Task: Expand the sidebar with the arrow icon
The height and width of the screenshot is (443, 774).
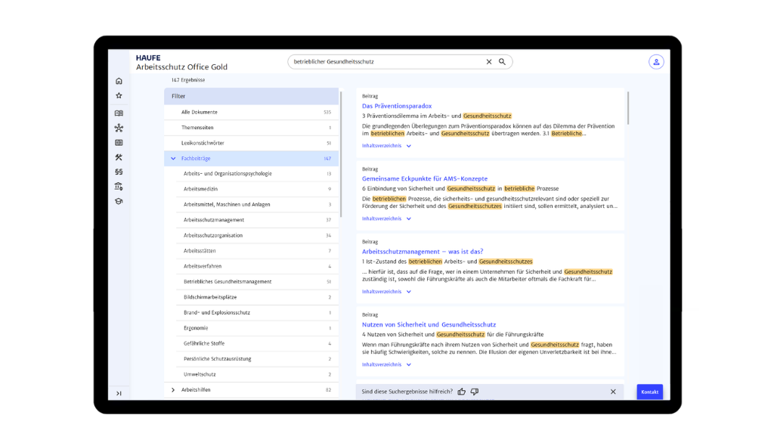Action: tap(119, 393)
